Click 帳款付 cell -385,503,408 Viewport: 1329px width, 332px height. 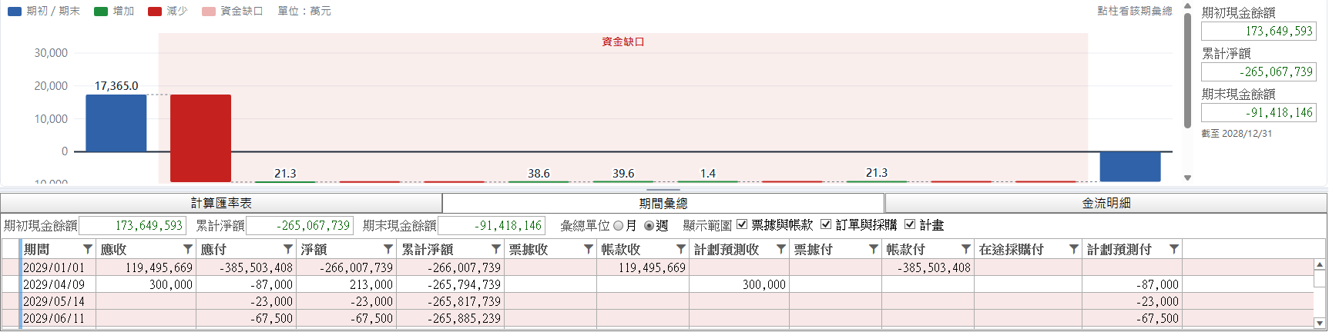tap(928, 267)
